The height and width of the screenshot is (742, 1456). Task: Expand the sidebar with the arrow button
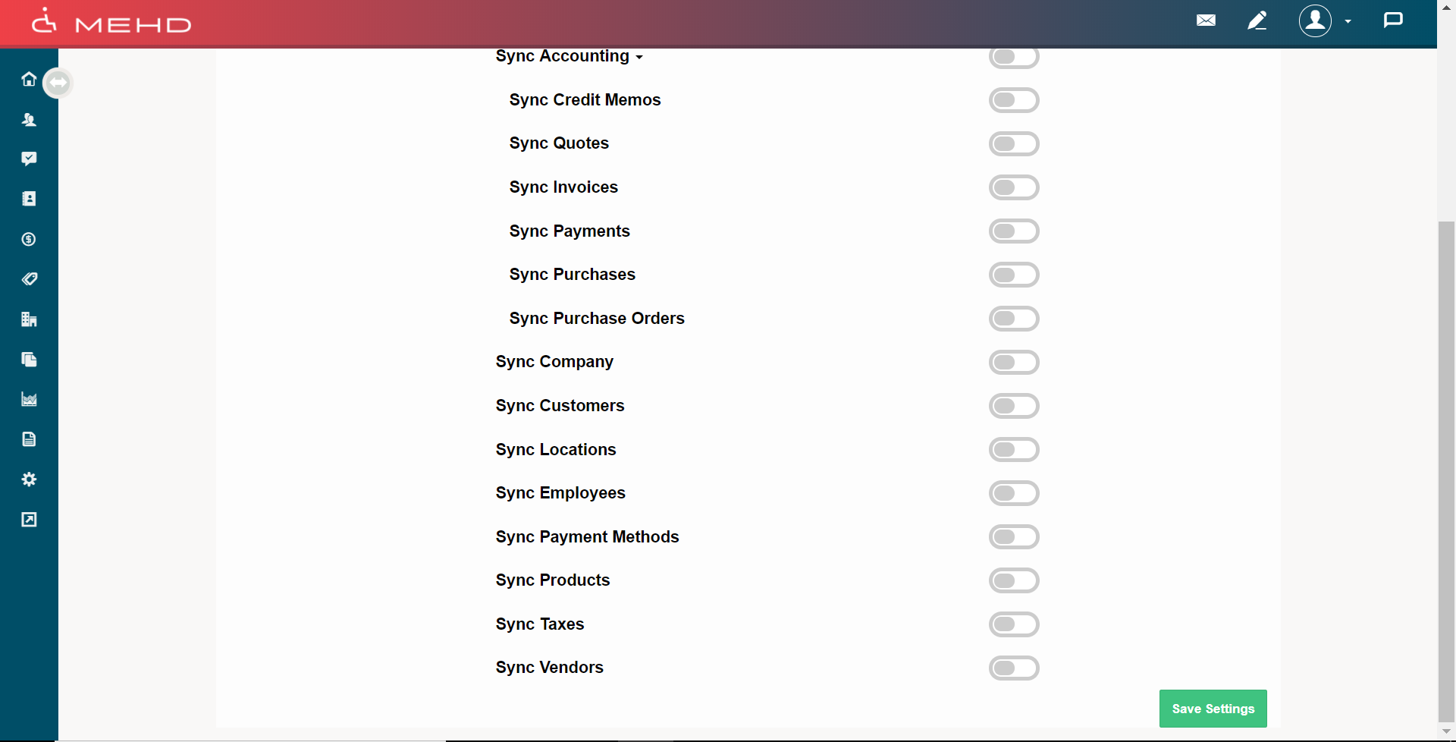pyautogui.click(x=58, y=83)
